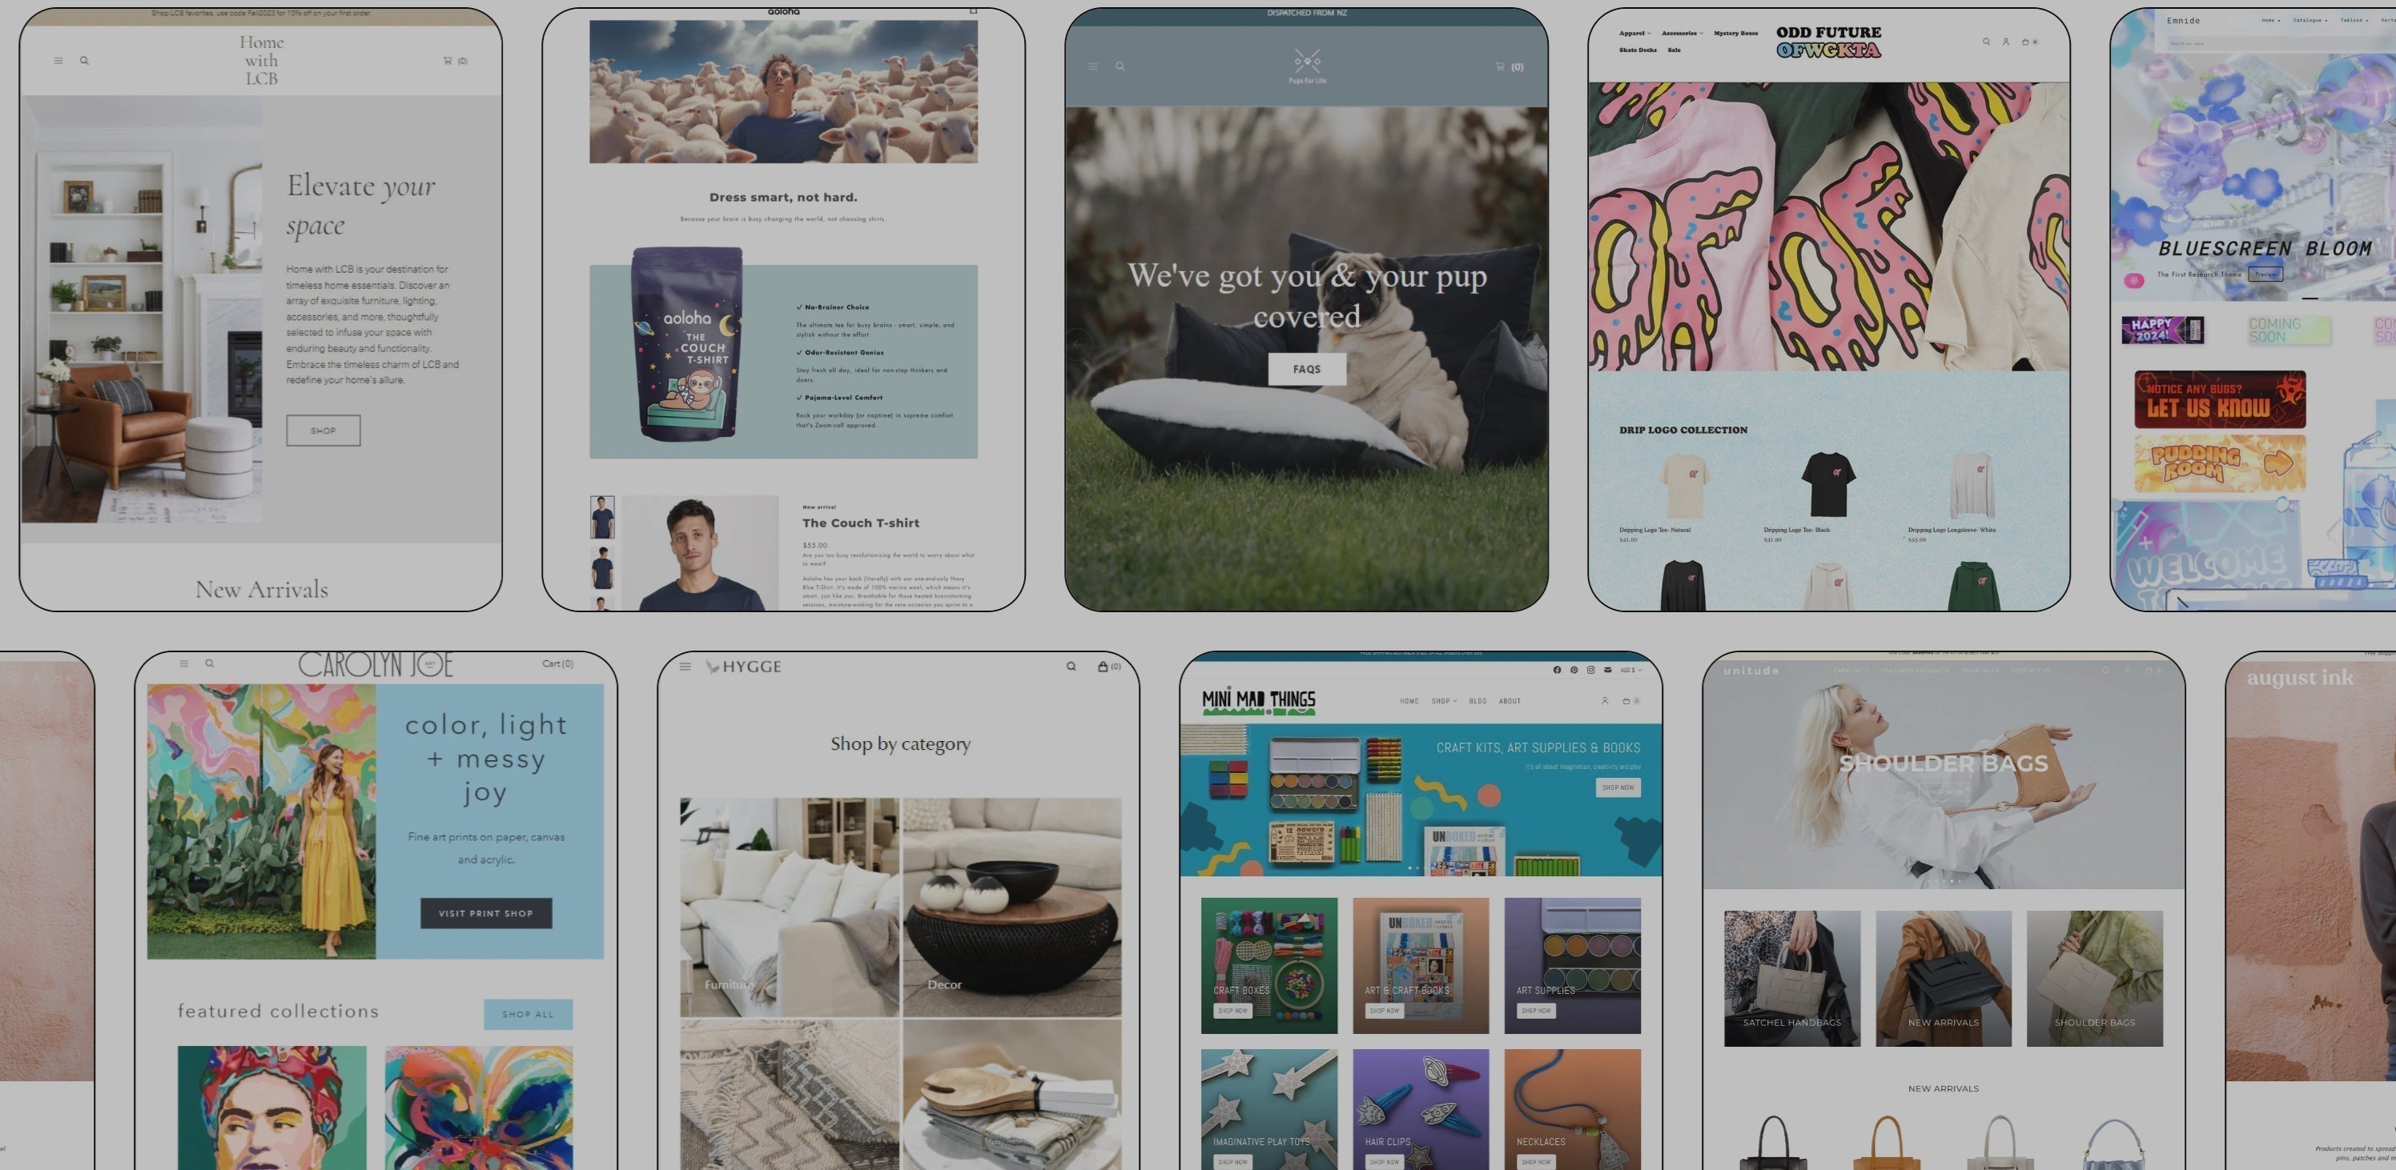Image resolution: width=2396 pixels, height=1170 pixels.
Task: Click the FAQS button on pet store
Action: (1308, 367)
